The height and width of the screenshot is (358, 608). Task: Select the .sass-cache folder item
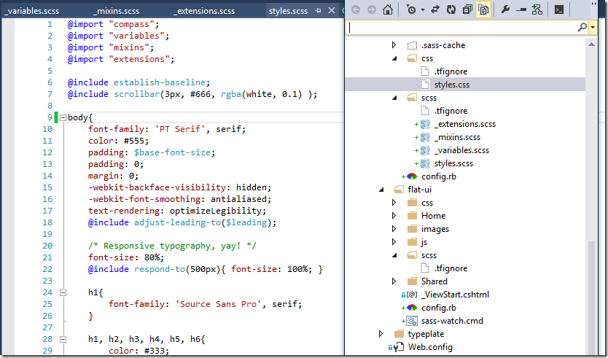click(443, 45)
